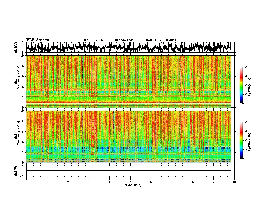Viewport: 264px width, 204px height.
Task: Click the "-3" label on ch.1 color scale
Action: click(246, 67)
